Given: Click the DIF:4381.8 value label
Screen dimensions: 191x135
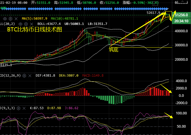Looking at the screenshot, I should tap(45, 75).
